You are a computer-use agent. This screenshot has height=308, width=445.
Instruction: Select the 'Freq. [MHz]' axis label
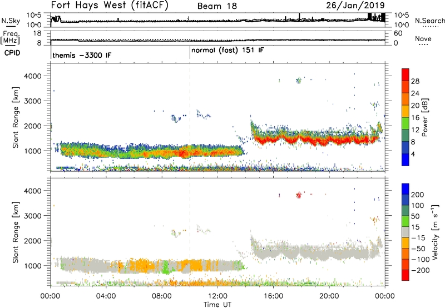coord(10,37)
